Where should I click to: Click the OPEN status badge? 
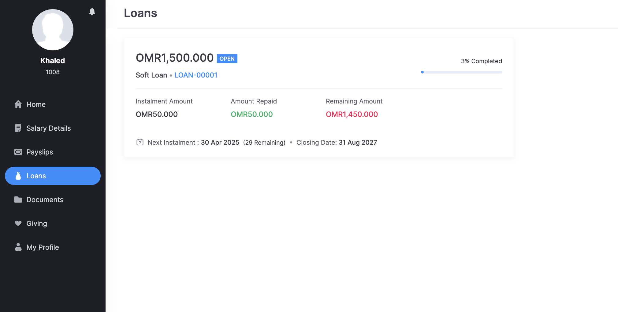(x=227, y=59)
